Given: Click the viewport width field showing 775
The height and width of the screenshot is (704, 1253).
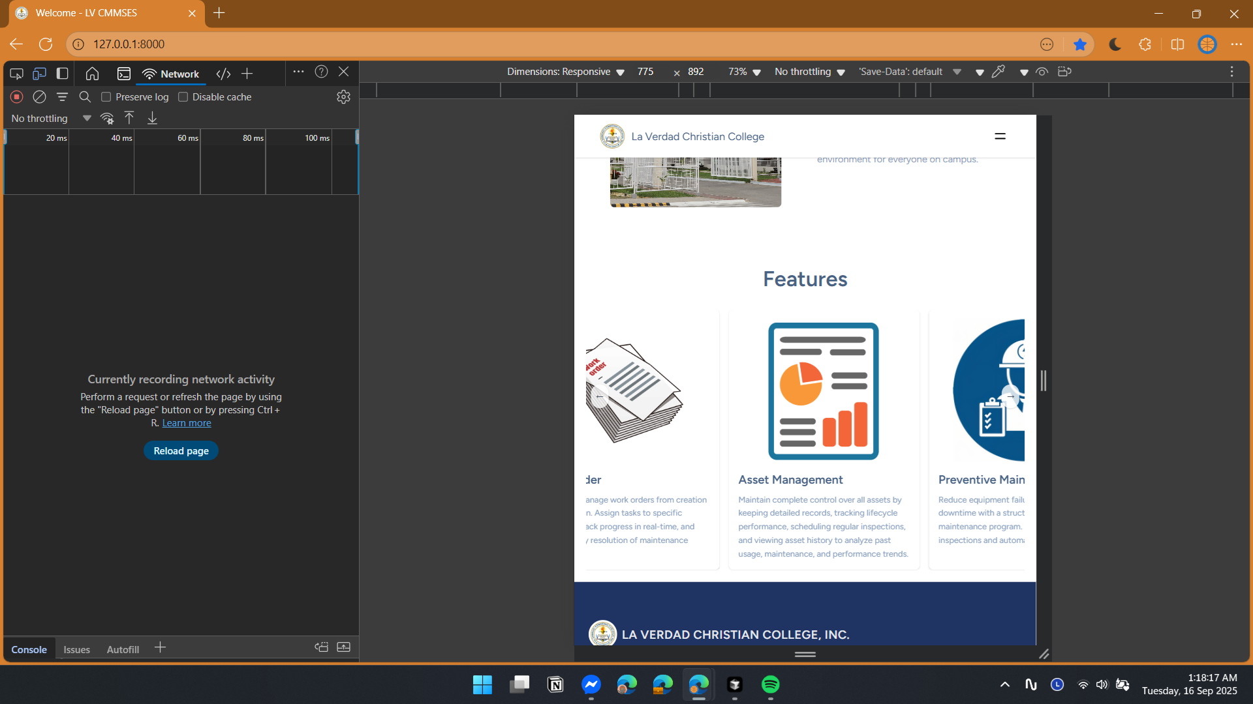Looking at the screenshot, I should pyautogui.click(x=645, y=72).
